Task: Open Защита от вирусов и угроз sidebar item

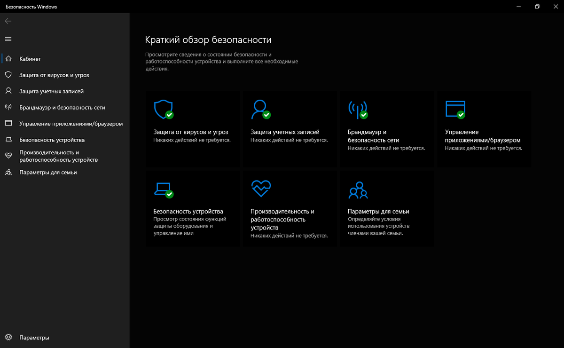Action: [x=65, y=75]
